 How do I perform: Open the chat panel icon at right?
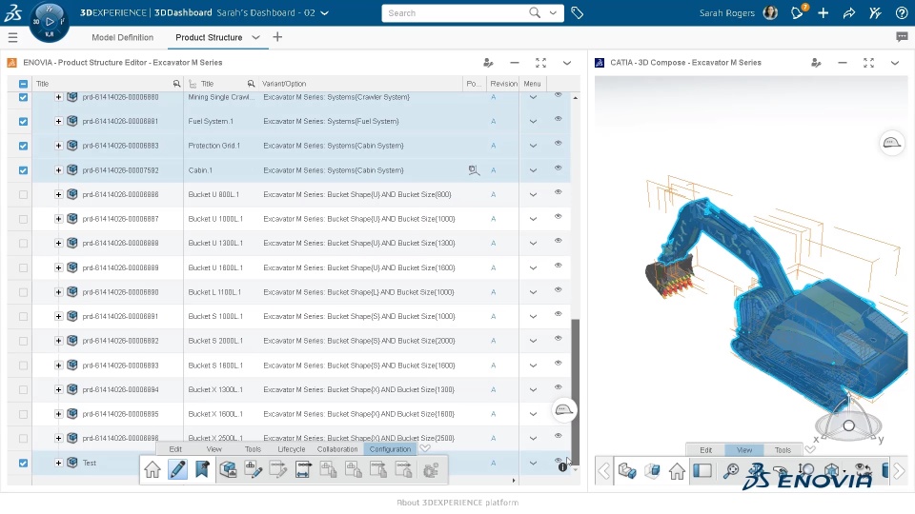click(902, 37)
